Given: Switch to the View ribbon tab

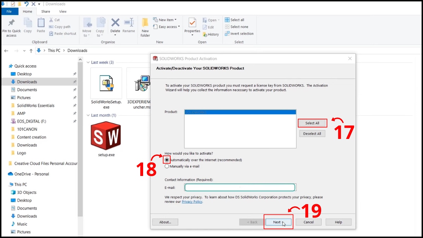Looking at the screenshot, I should tap(63, 12).
